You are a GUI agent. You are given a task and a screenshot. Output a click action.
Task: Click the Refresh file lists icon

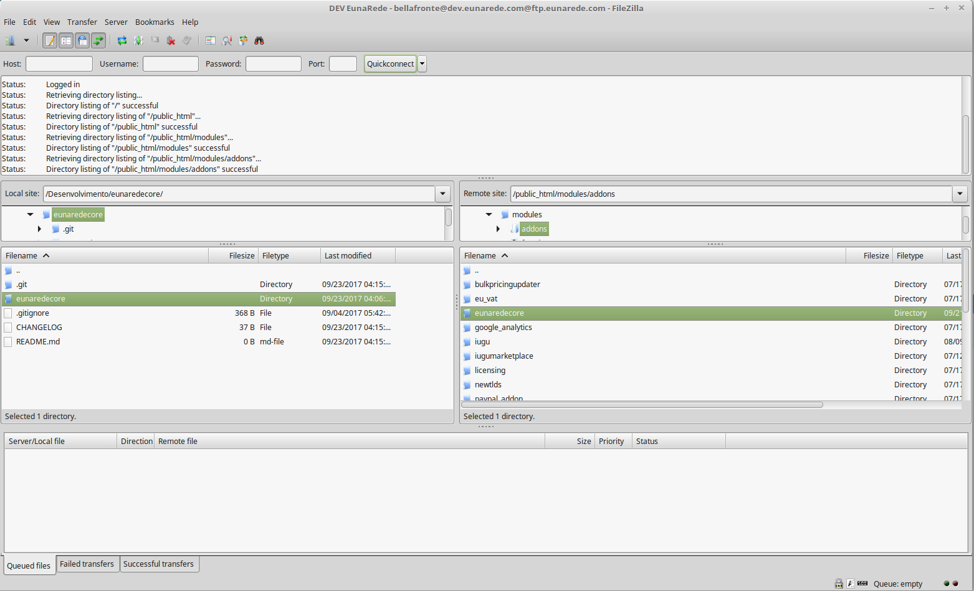click(122, 40)
